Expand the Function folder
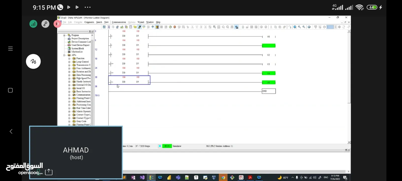The width and height of the screenshot is (402, 181). click(x=69, y=58)
